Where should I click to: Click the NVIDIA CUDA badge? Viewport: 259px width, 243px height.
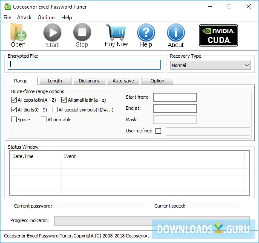tap(219, 35)
